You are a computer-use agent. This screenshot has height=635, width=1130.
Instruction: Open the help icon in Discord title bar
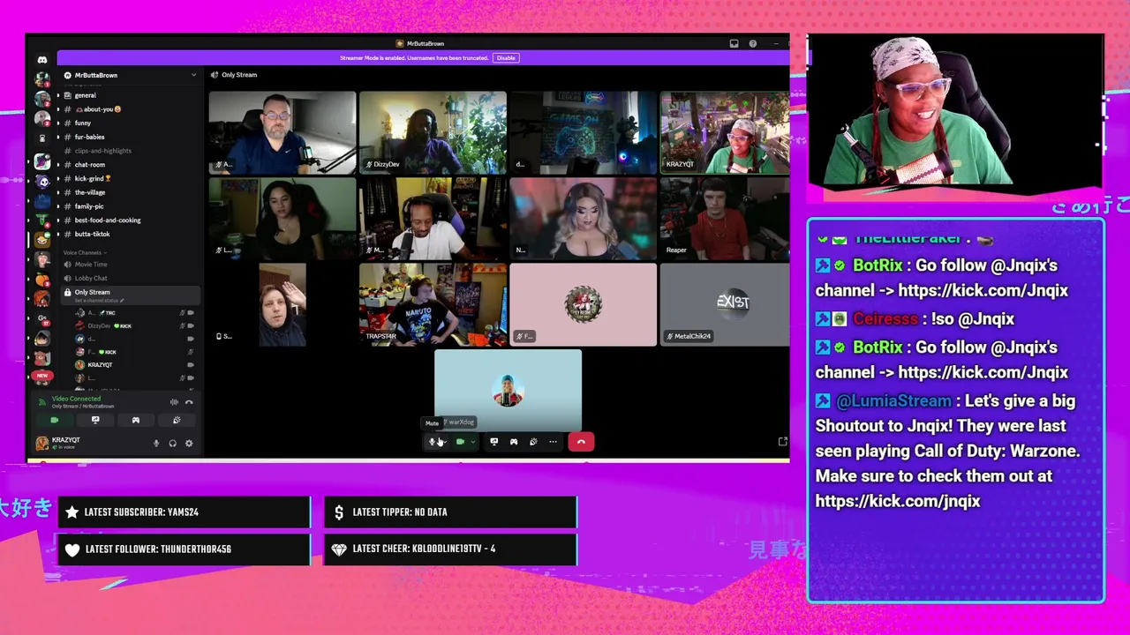752,43
